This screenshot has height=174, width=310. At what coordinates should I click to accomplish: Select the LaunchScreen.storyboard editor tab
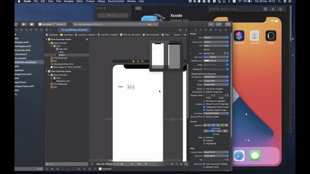[x=74, y=30]
